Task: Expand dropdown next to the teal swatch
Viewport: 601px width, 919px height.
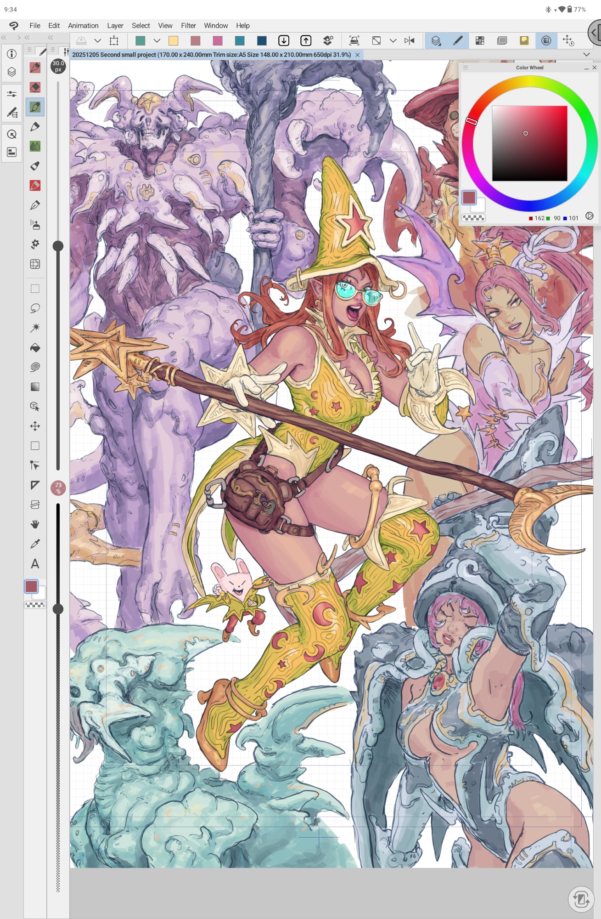Action: pyautogui.click(x=157, y=41)
